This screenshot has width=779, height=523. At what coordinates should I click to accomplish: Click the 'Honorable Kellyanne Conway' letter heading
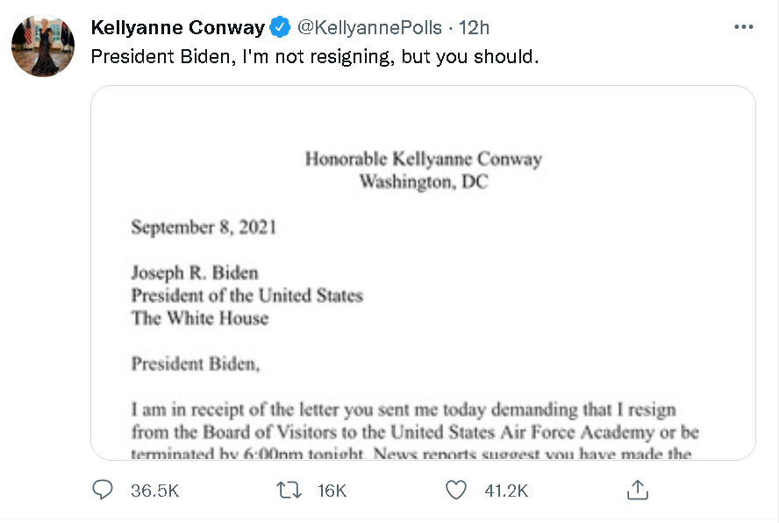423,160
